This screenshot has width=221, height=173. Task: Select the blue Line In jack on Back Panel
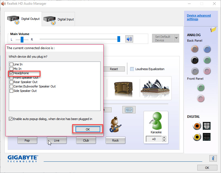coord(207,49)
